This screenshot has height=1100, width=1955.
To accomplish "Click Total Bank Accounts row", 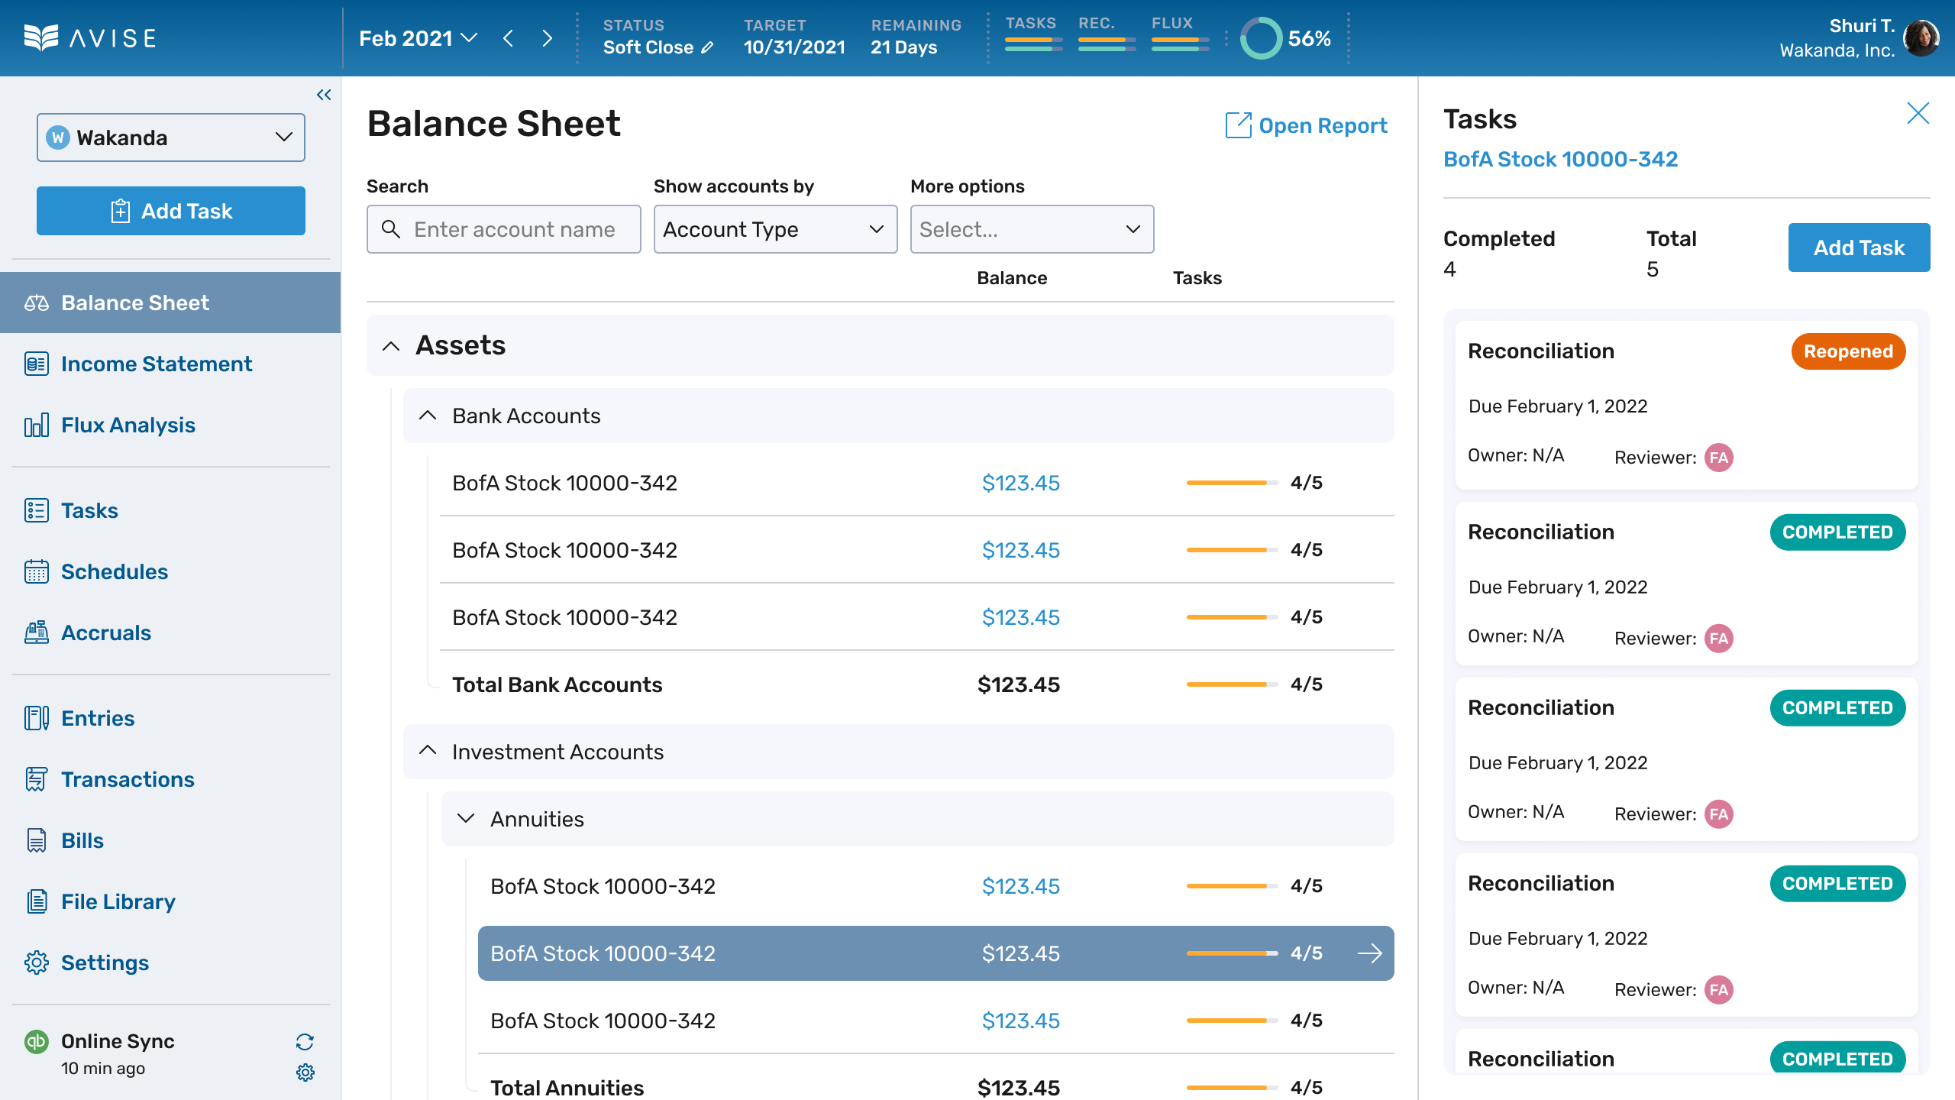I will click(916, 684).
